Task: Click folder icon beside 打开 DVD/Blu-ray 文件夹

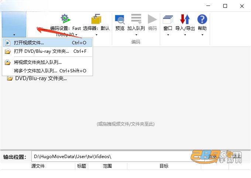Action: (7, 51)
